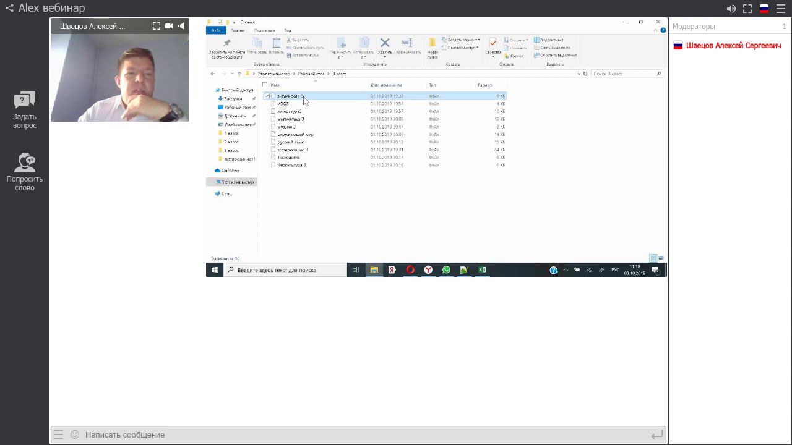Open the hamburger menu in the webinar top bar
The image size is (792, 445).
click(x=781, y=9)
